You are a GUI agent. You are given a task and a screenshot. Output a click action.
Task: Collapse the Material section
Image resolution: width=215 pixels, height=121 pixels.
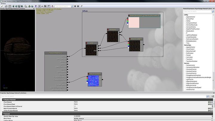click(x=3, y=114)
